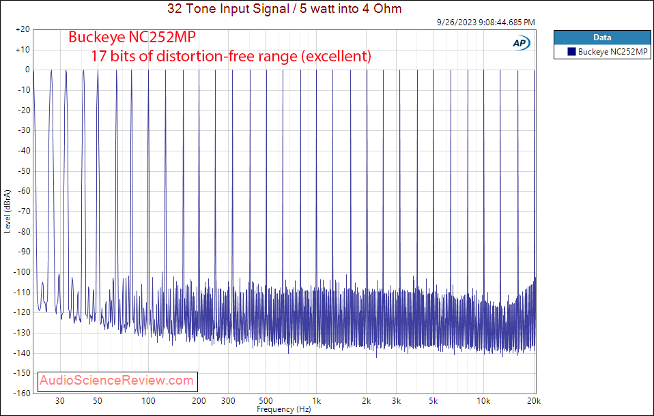Screen dimensions: 654x416
Task: Click the '1k' frequency axis tick label
Action: (317, 401)
